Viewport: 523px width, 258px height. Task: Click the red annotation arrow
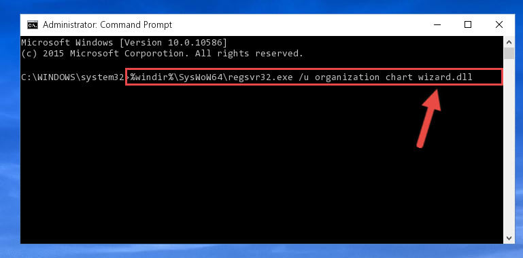click(x=429, y=118)
